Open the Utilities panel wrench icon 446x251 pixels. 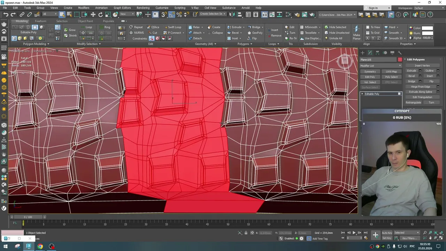[400, 53]
